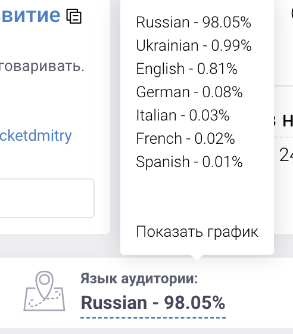This screenshot has height=334, width=293.
Task: Select the German - 0.08% entry
Action: pos(189,92)
